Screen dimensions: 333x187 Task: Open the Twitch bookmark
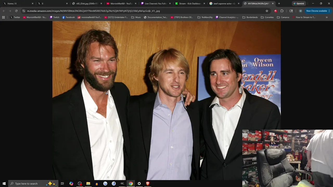coord(54,17)
